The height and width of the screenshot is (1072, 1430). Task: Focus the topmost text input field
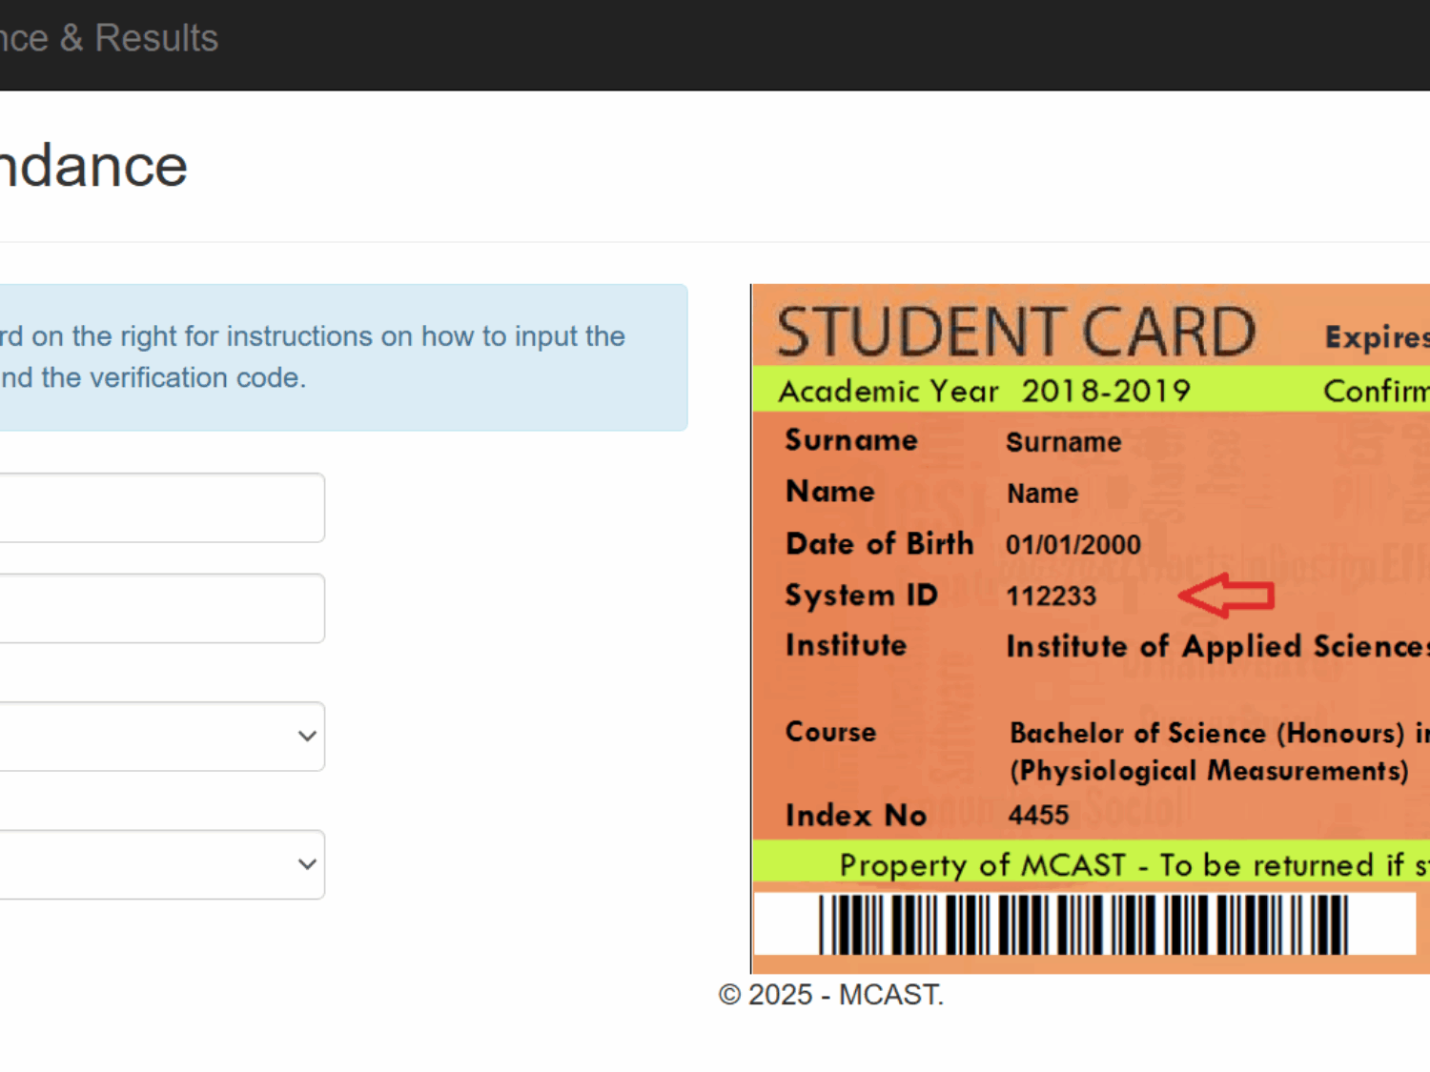tap(162, 508)
